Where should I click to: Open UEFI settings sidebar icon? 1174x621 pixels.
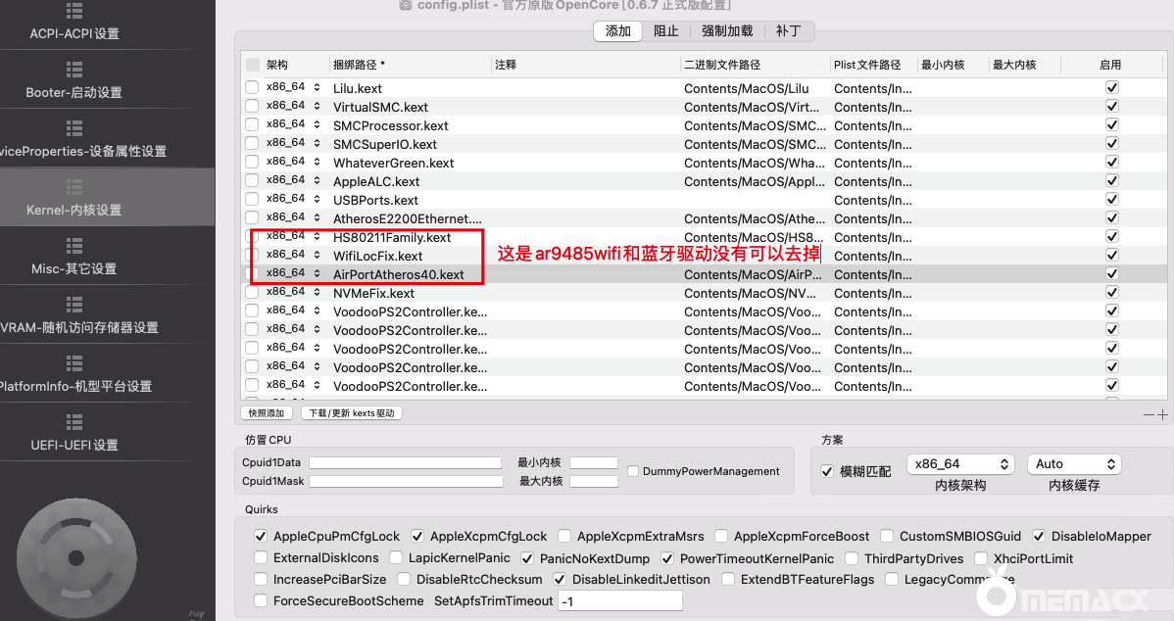[x=74, y=422]
